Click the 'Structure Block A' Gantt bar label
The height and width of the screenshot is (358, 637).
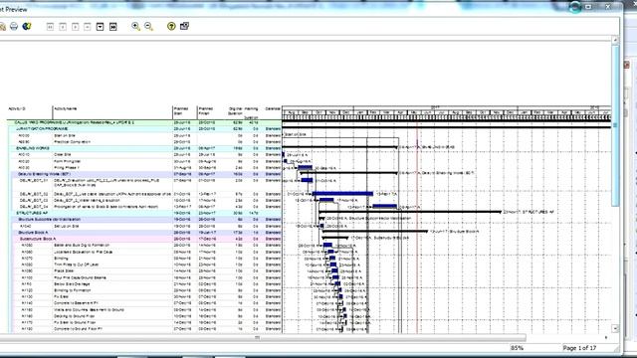(x=461, y=232)
